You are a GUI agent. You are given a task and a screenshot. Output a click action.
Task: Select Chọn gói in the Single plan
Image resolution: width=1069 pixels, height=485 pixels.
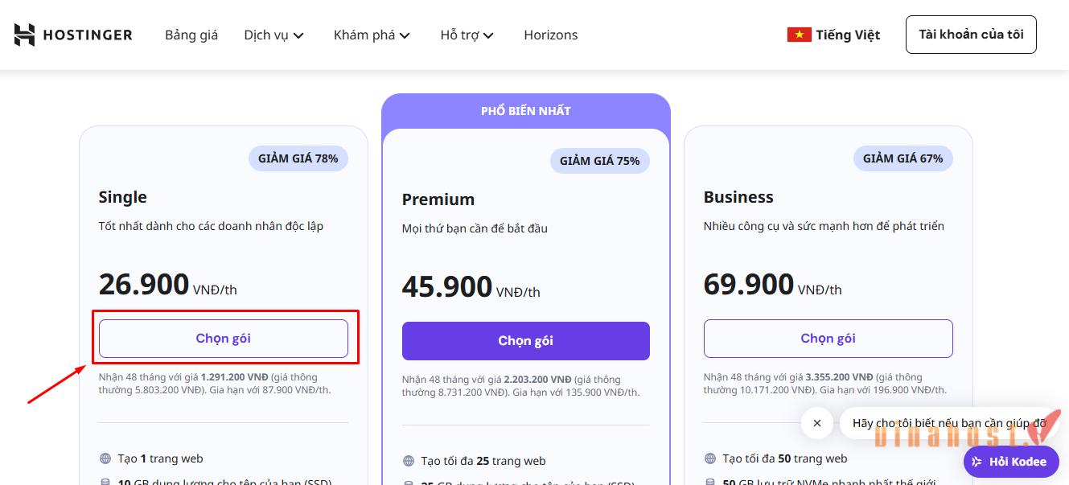click(x=224, y=338)
